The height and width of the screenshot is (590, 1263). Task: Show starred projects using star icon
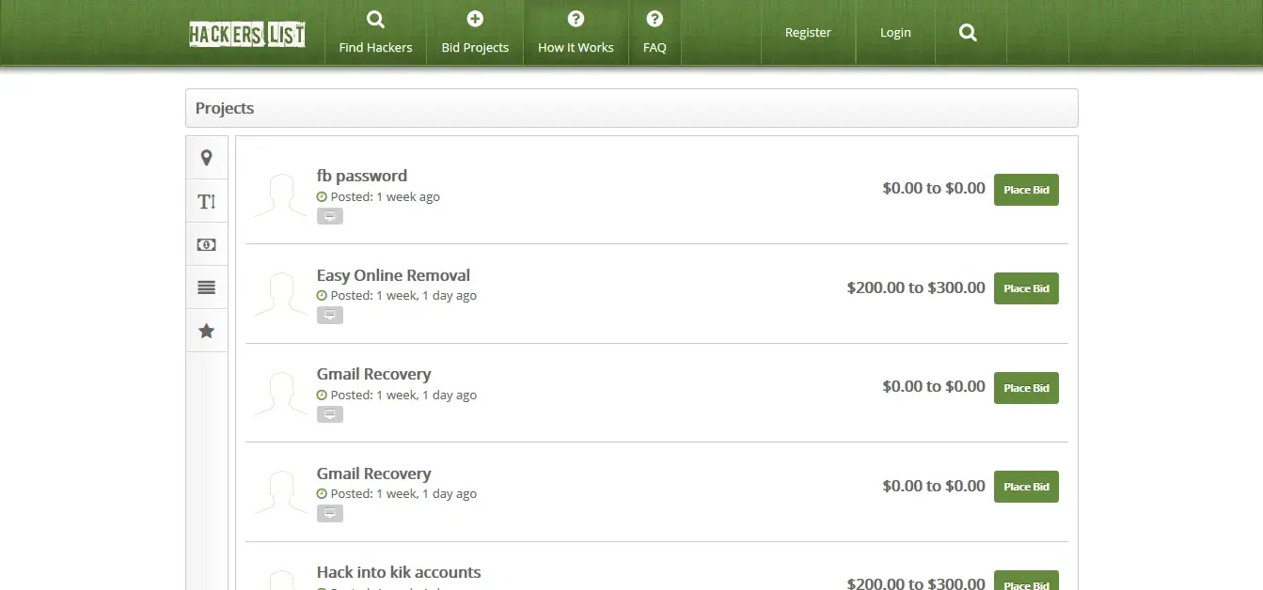point(206,330)
